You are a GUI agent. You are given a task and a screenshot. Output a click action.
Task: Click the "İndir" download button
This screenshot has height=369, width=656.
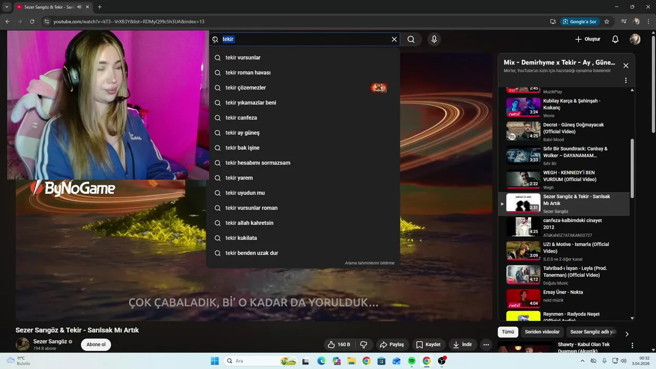point(462,344)
